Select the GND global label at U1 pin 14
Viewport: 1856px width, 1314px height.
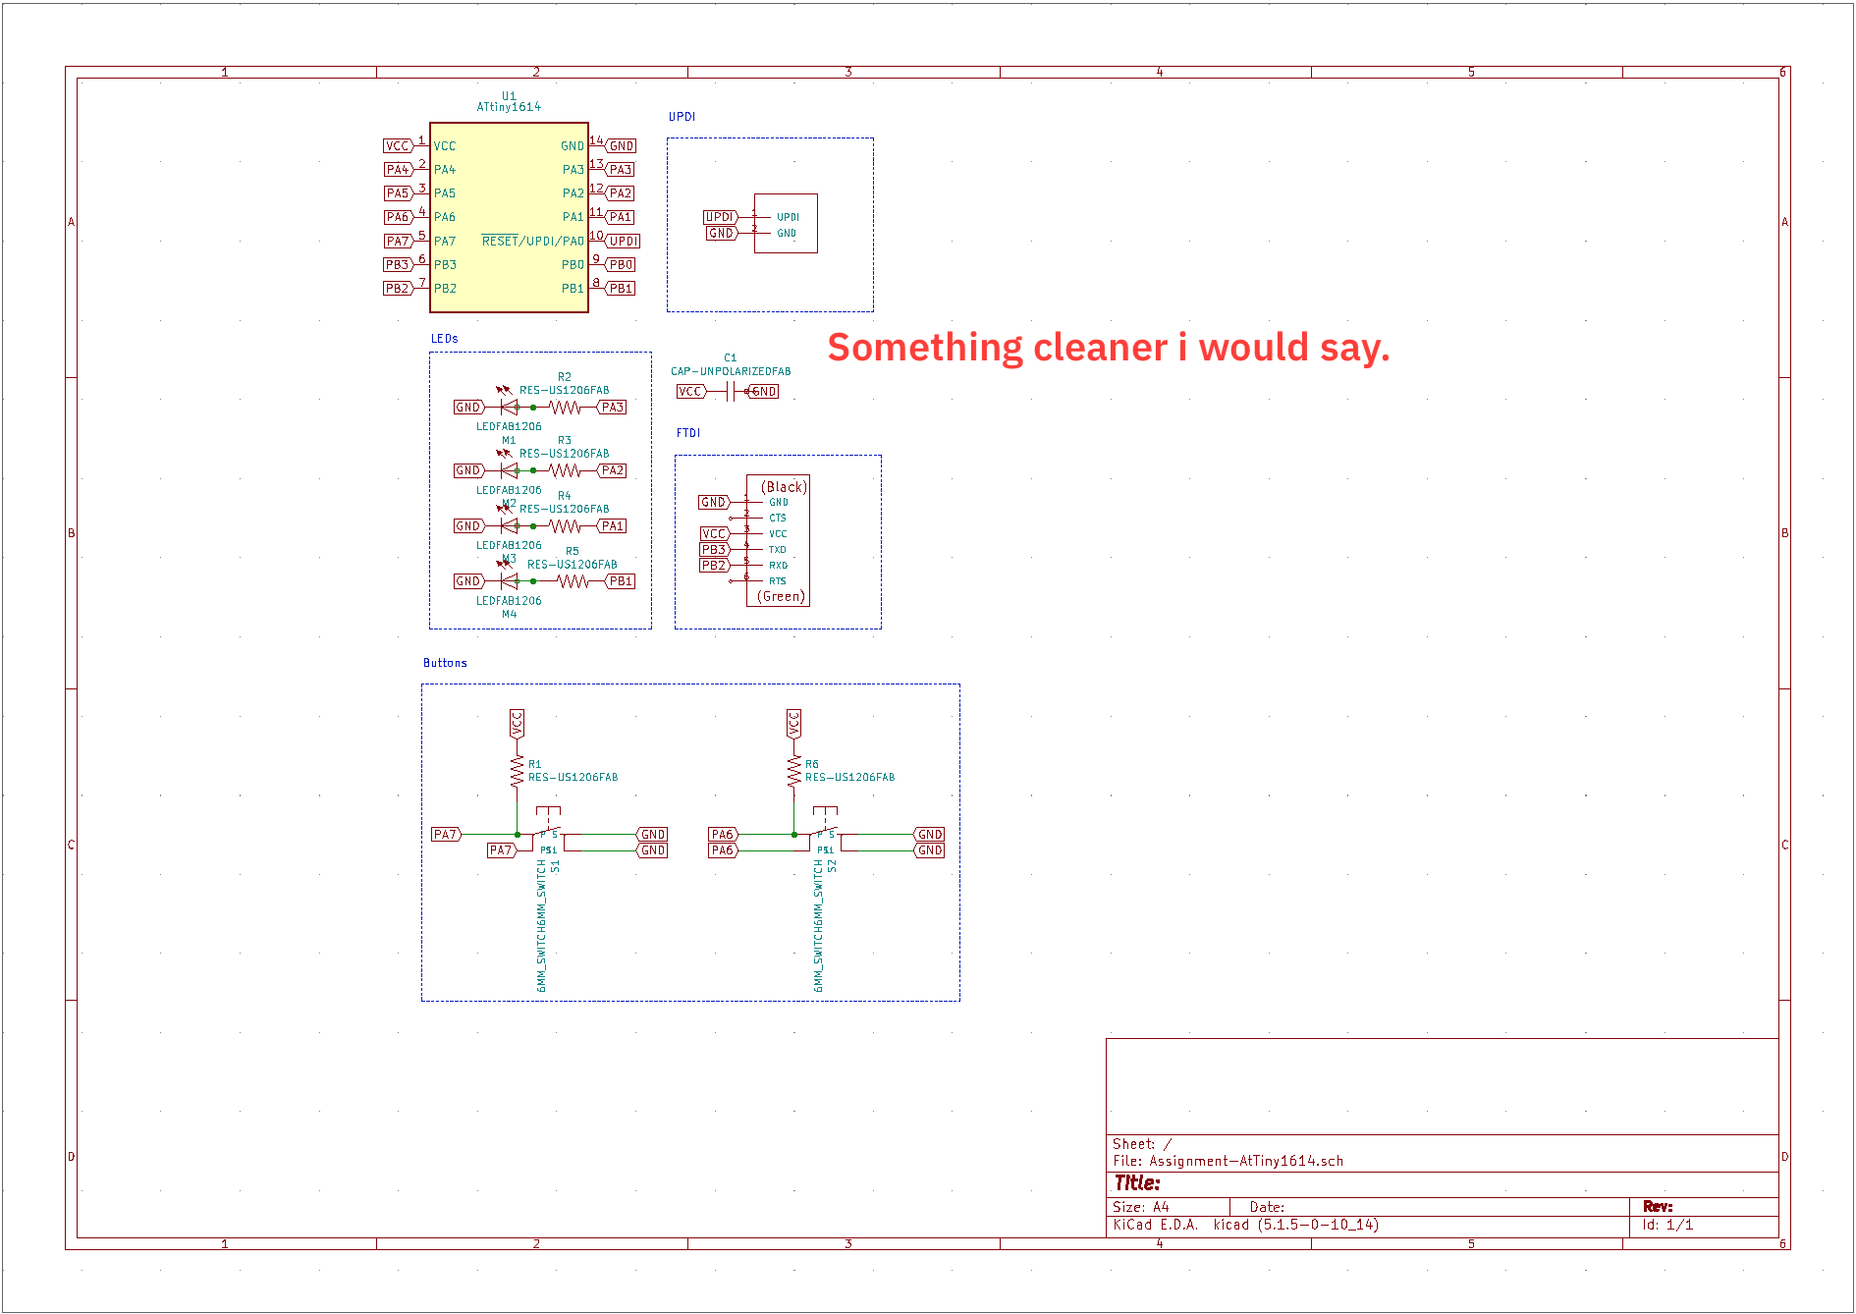point(621,145)
